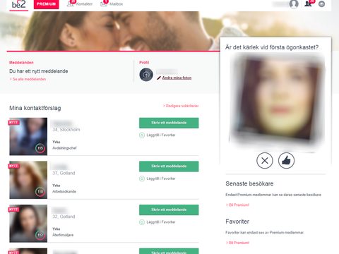Open the PREMIUM page
Viewport: 339px width, 254px height.
47,4
